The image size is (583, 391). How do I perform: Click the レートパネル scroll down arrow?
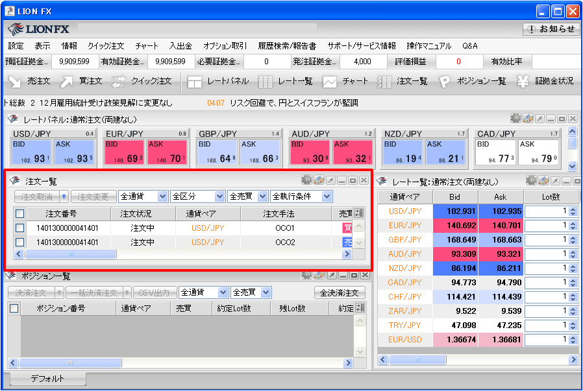click(x=572, y=167)
